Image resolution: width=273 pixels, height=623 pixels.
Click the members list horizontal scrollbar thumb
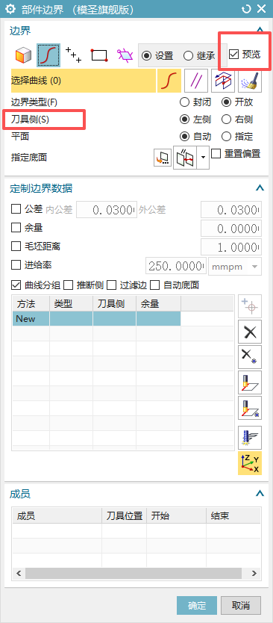pyautogui.click(x=134, y=574)
